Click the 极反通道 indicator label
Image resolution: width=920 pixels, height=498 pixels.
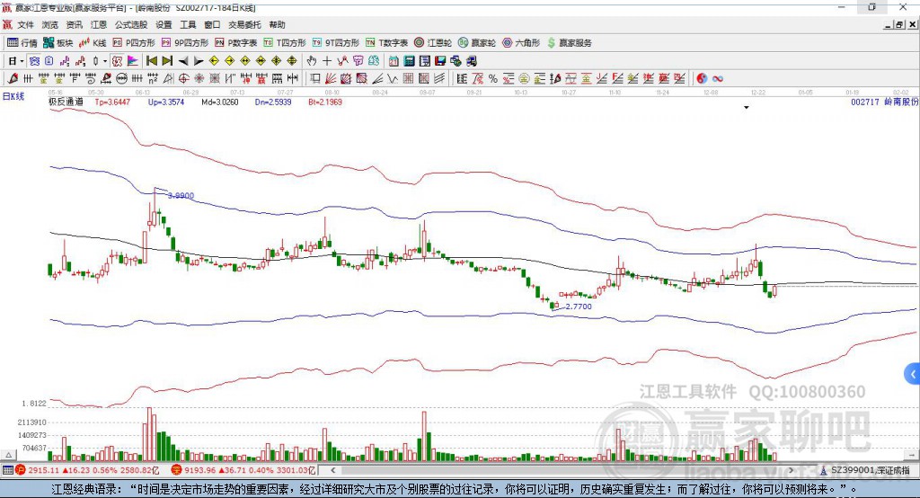(x=66, y=102)
